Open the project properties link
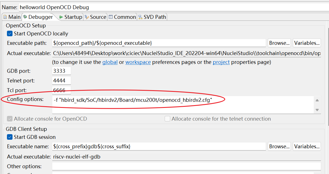 pos(221,62)
